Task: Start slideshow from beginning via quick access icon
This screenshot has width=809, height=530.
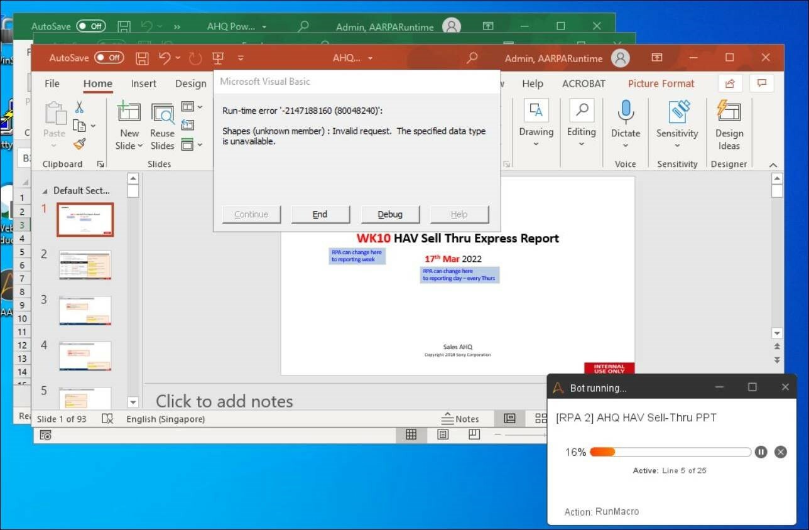Action: coord(218,58)
